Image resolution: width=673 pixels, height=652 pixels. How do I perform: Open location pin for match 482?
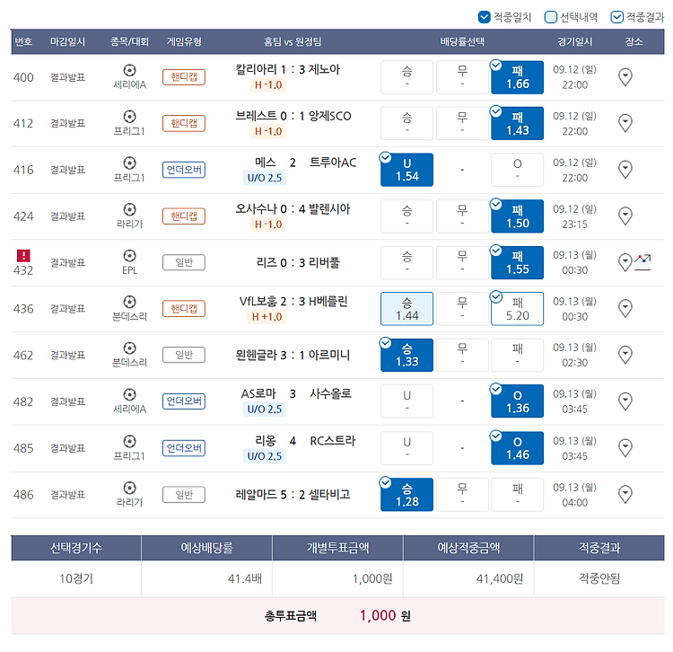[625, 401]
